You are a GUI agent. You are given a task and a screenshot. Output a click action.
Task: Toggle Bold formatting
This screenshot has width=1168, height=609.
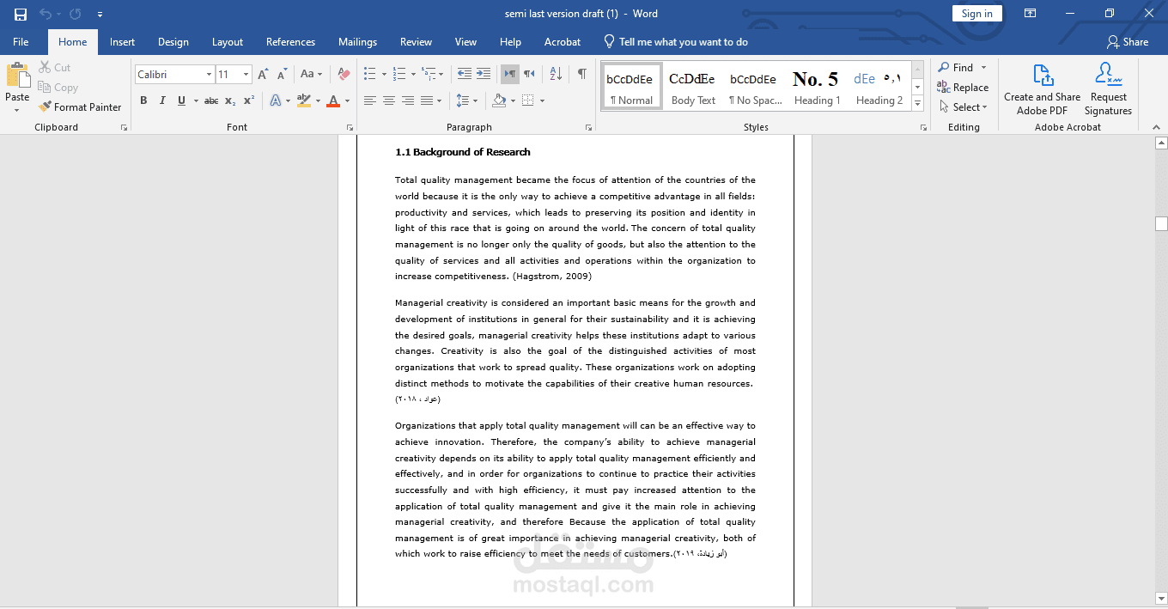pyautogui.click(x=143, y=100)
